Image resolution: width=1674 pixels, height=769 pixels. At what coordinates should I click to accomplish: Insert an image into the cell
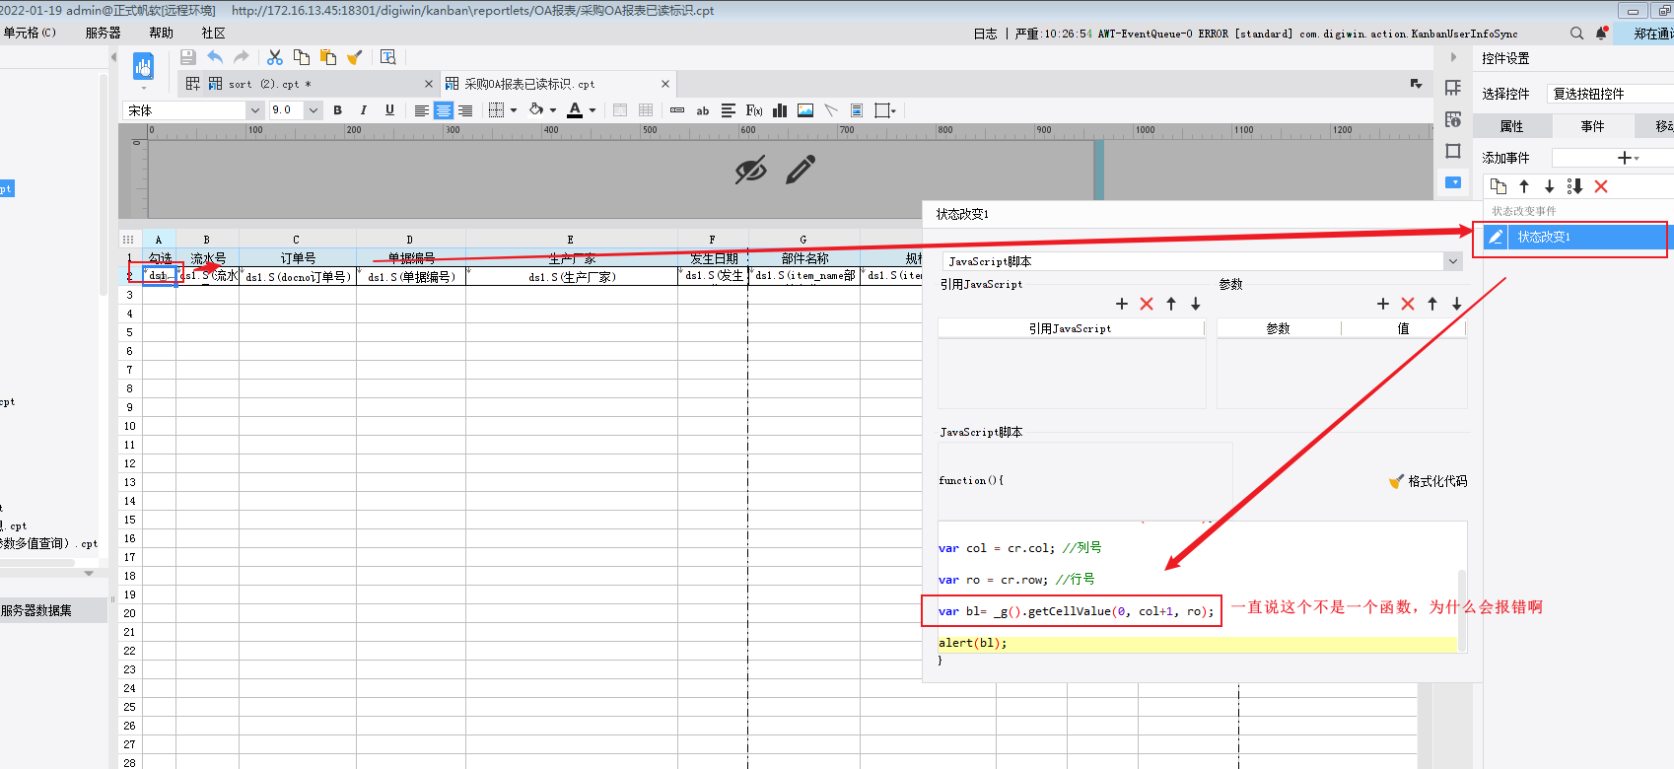click(805, 110)
